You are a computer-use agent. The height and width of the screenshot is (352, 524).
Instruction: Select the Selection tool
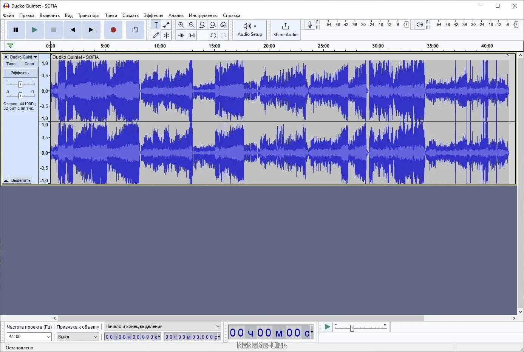[155, 25]
